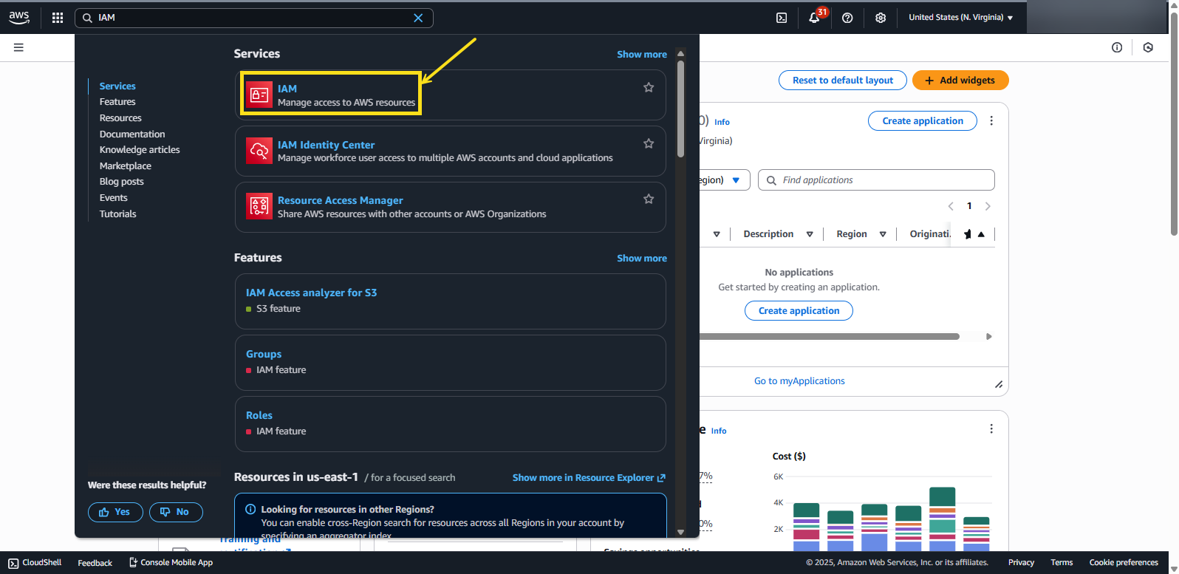The height and width of the screenshot is (574, 1179).
Task: Open the help question mark menu
Action: click(x=847, y=18)
